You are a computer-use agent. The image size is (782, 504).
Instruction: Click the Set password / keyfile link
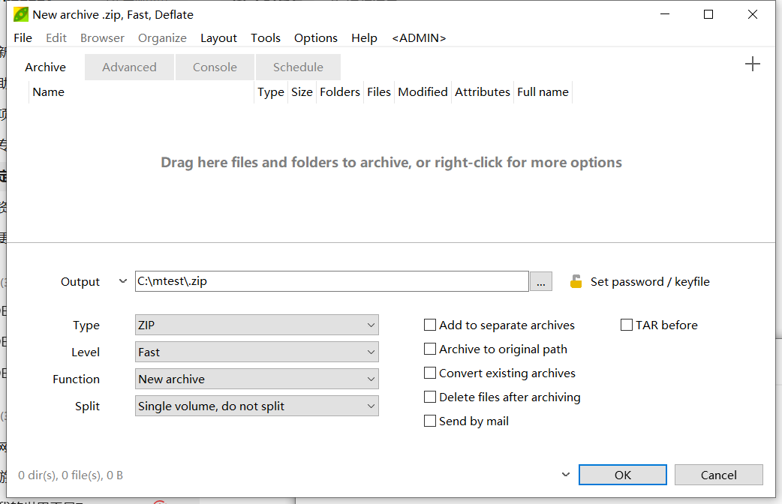point(650,282)
